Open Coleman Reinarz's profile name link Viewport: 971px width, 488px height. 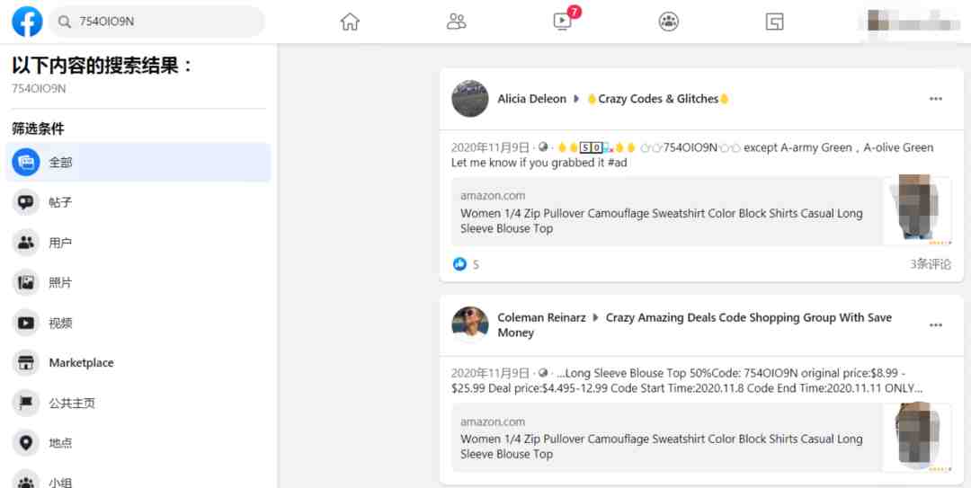[541, 318]
